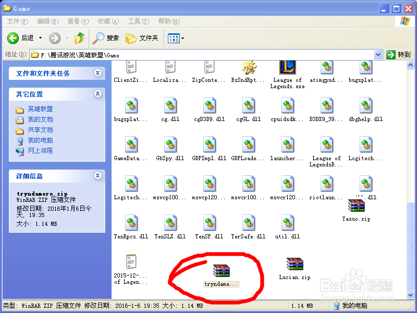
Task: Open the 帮助(H) menu
Action: [168, 21]
